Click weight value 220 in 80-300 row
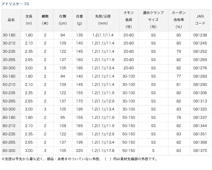 pos(80,151)
